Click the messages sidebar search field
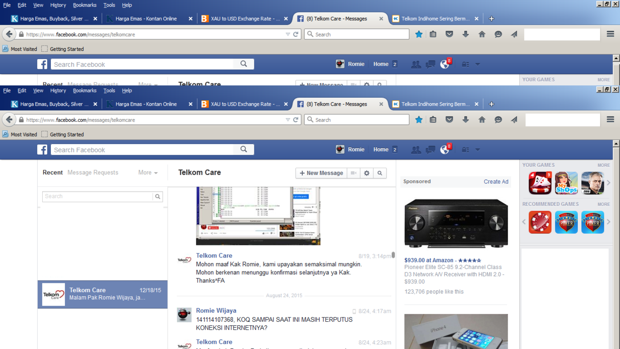 click(x=98, y=196)
